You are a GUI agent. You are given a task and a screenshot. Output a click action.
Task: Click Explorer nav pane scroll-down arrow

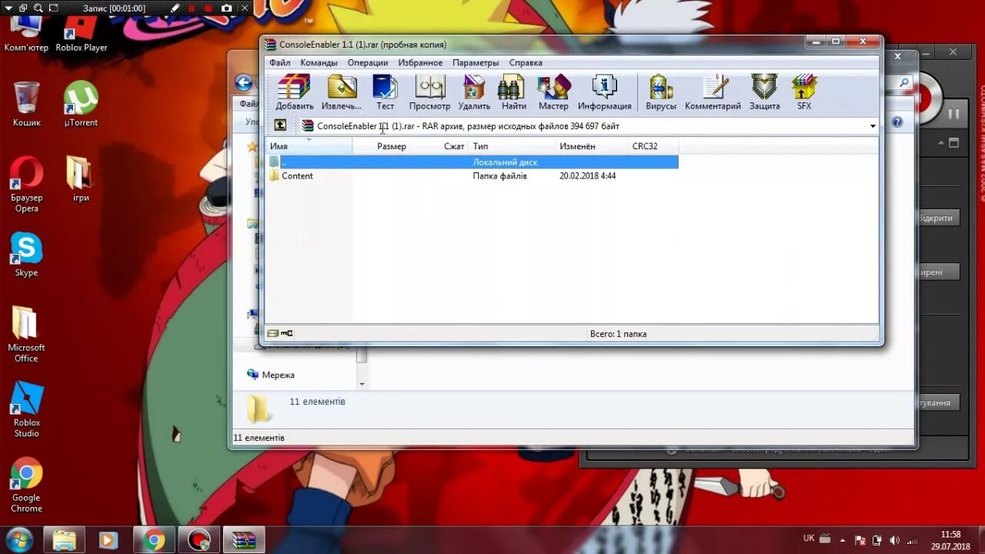coord(362,383)
